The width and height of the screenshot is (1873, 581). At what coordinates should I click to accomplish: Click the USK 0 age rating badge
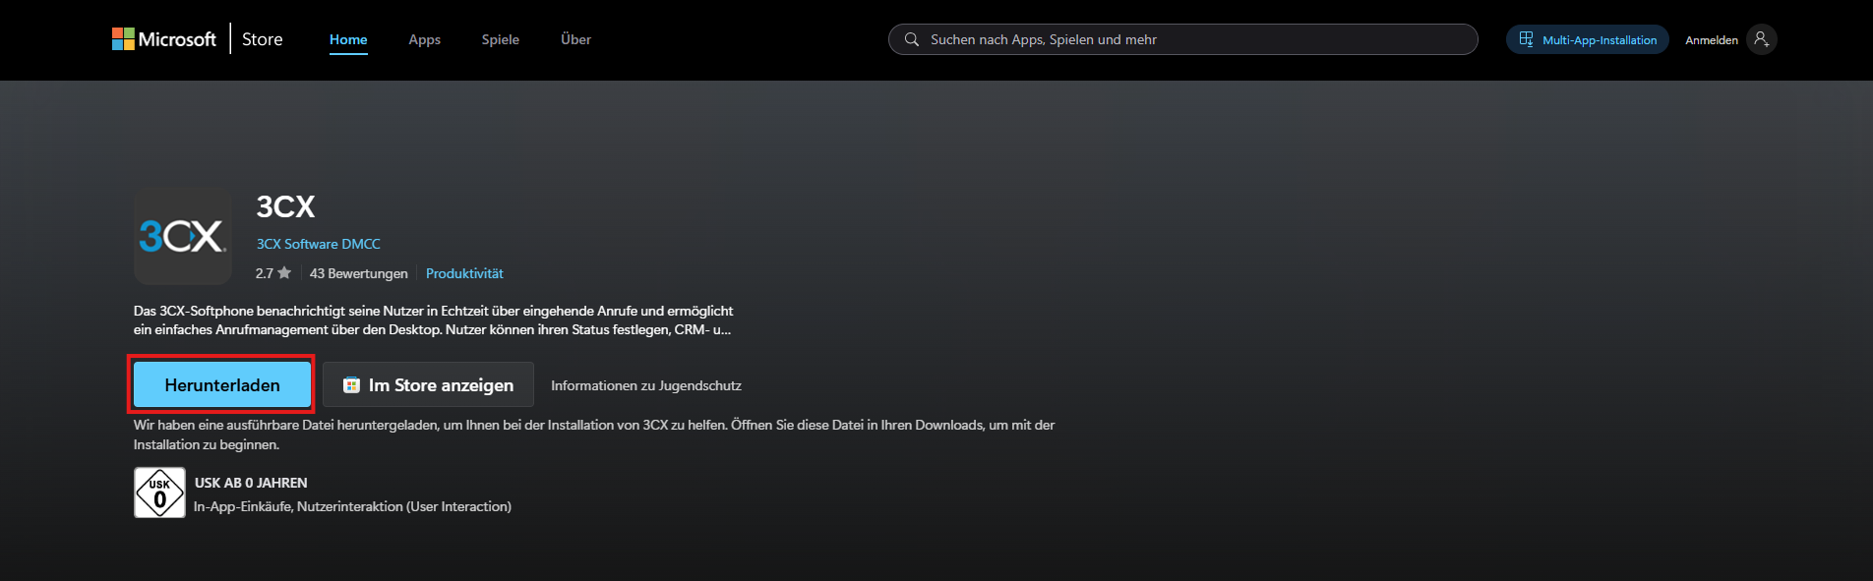[159, 493]
